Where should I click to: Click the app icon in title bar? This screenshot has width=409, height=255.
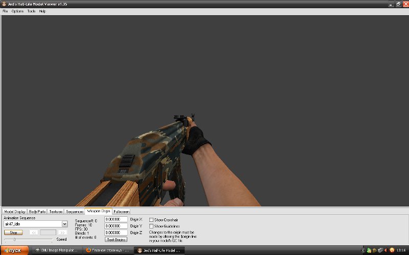coord(4,4)
